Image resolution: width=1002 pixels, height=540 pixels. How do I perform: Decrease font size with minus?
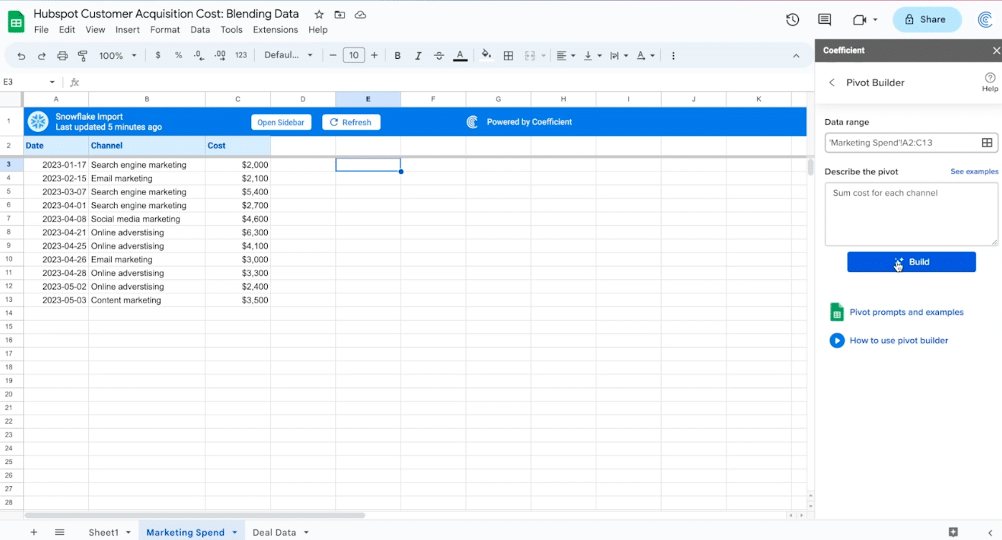point(333,55)
